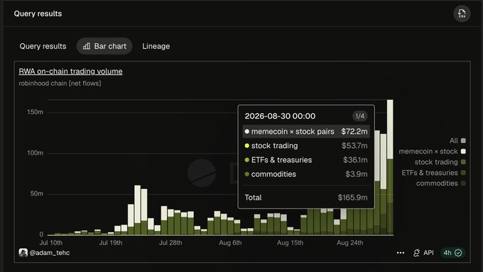Click the robinhood chain [net flows] subtitle
483x272 pixels.
pyautogui.click(x=60, y=84)
